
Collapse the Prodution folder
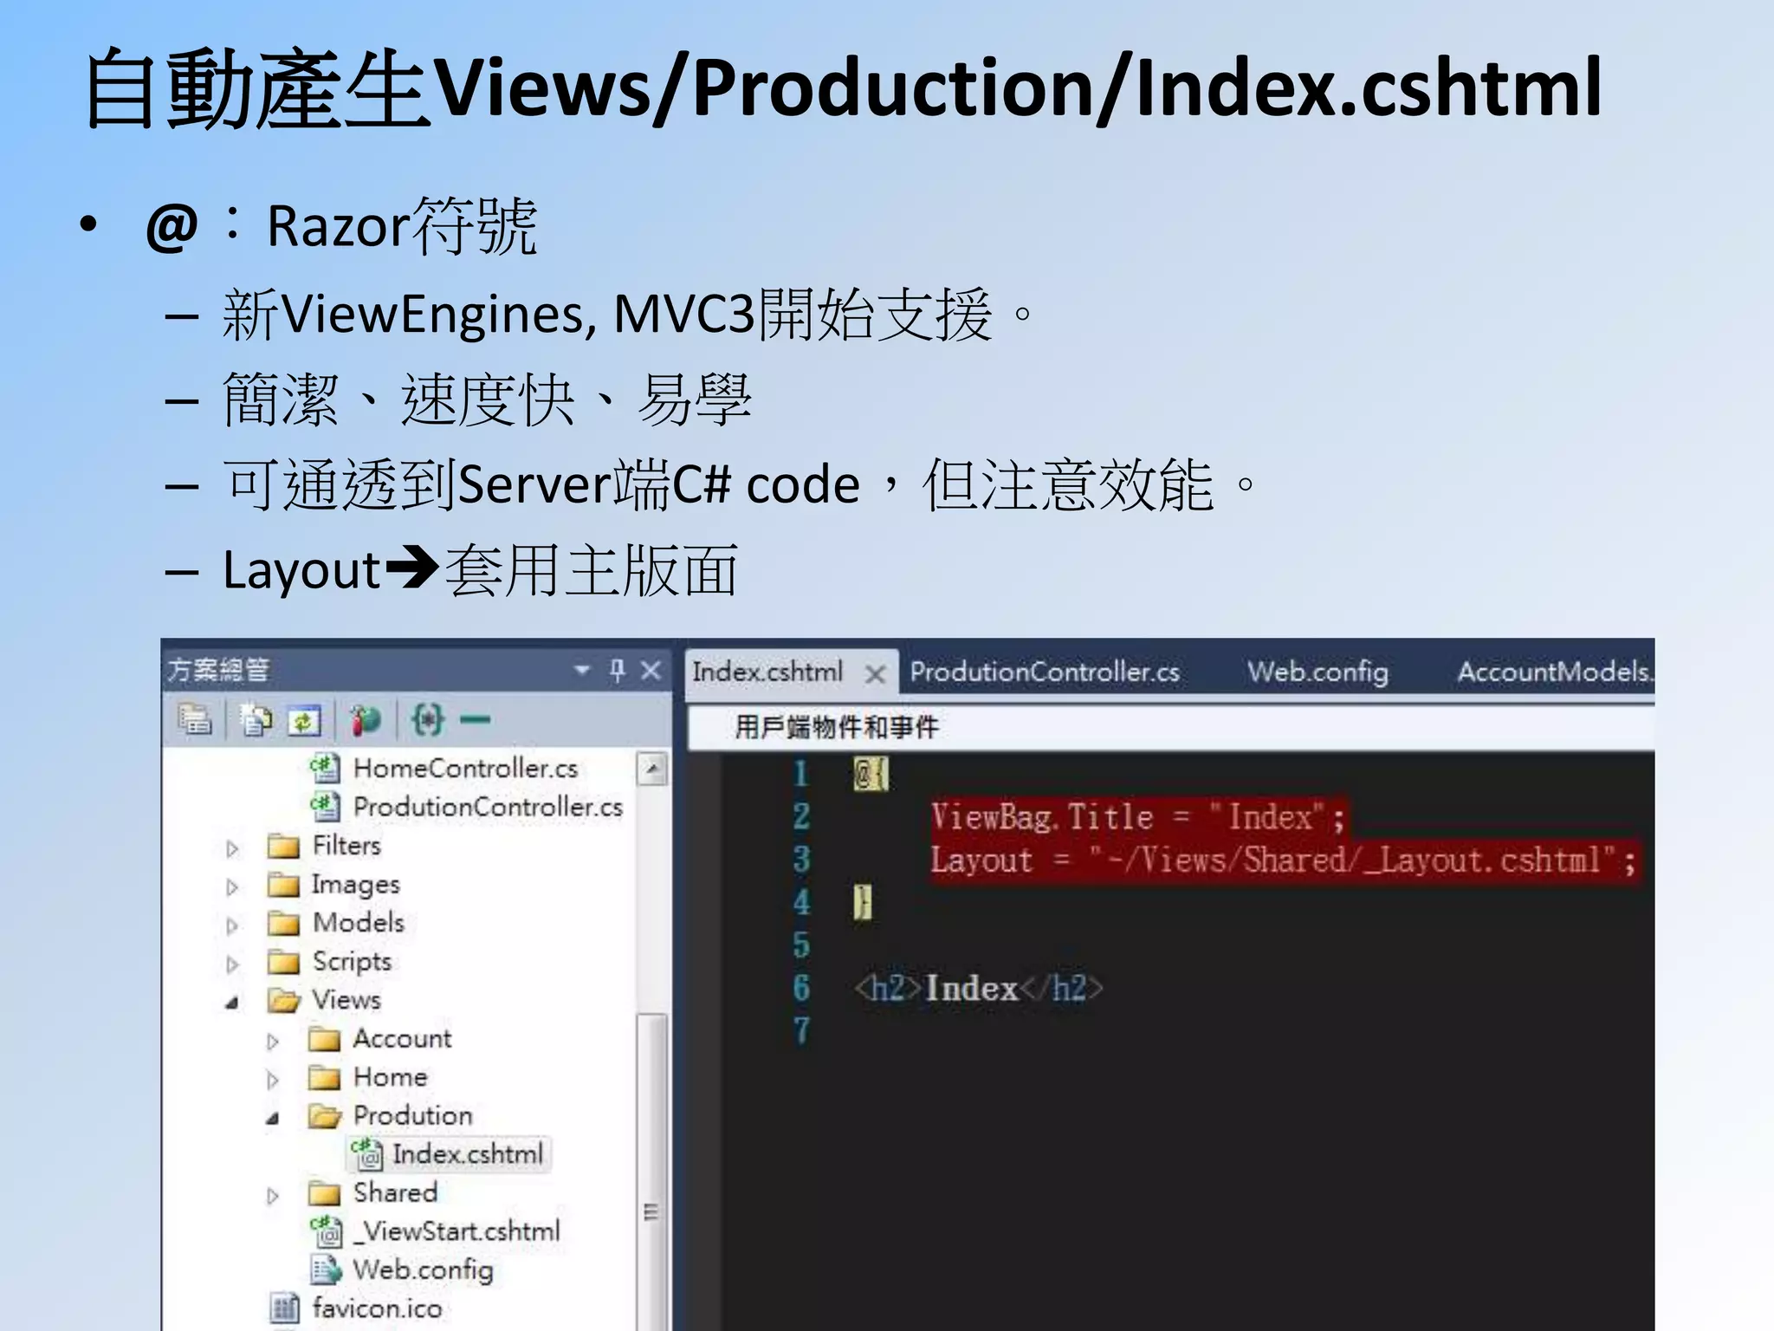pyautogui.click(x=273, y=1118)
